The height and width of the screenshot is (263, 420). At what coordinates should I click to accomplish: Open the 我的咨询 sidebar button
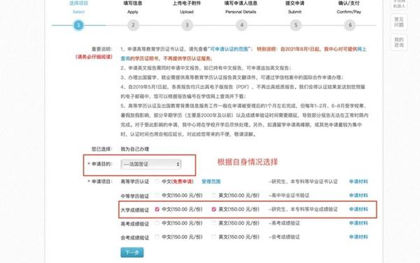(399, 42)
